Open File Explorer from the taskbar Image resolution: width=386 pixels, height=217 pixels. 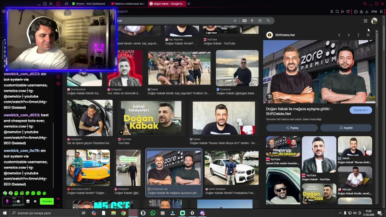(113, 213)
